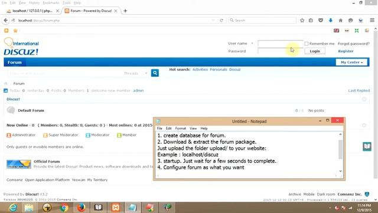Click the Forum navigation tab
The height and width of the screenshot is (213, 378).
point(15,62)
